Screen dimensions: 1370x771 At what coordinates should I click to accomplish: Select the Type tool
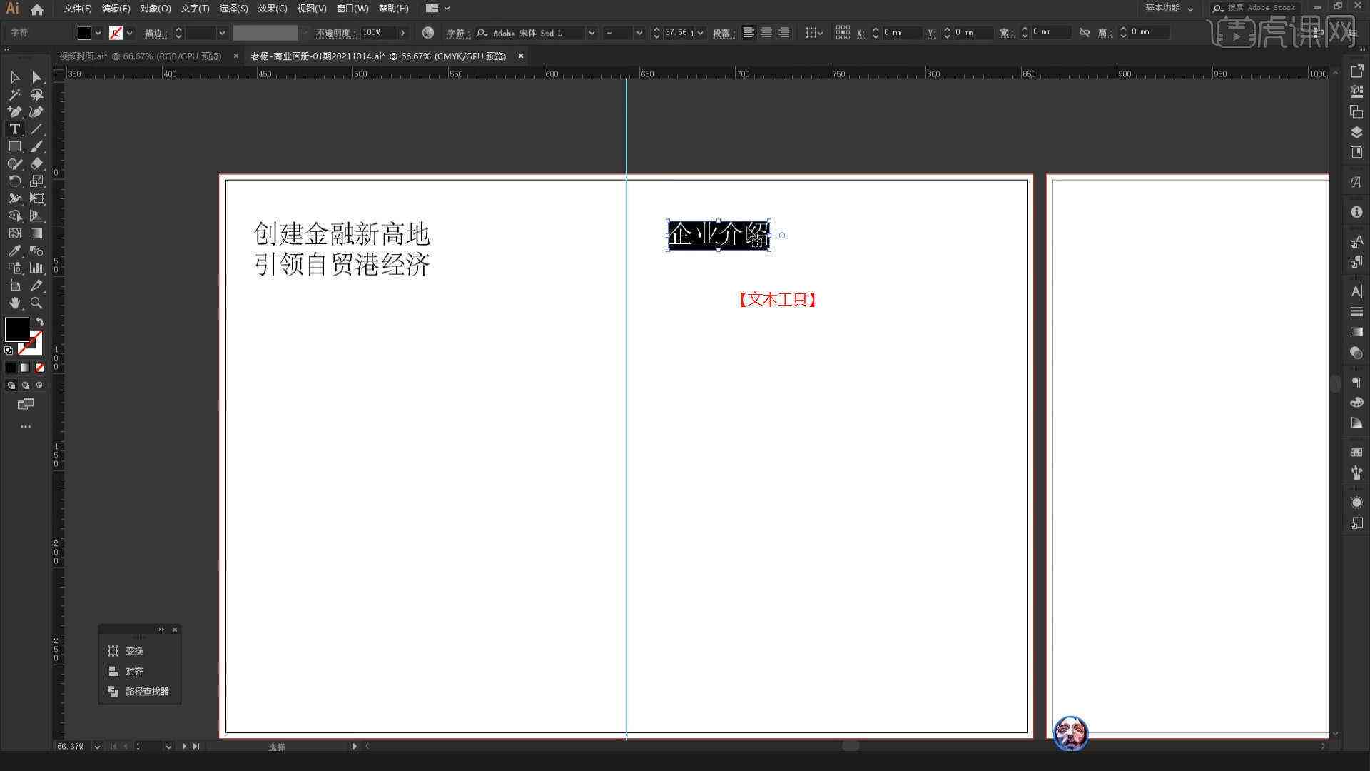coord(14,129)
